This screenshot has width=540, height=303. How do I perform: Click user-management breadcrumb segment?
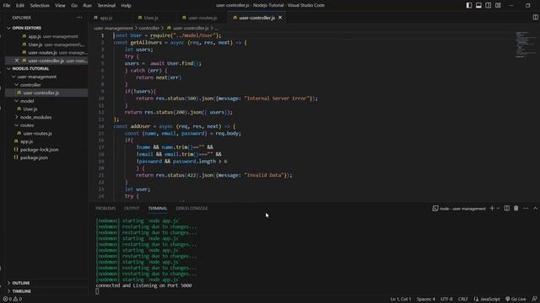pyautogui.click(x=113, y=28)
